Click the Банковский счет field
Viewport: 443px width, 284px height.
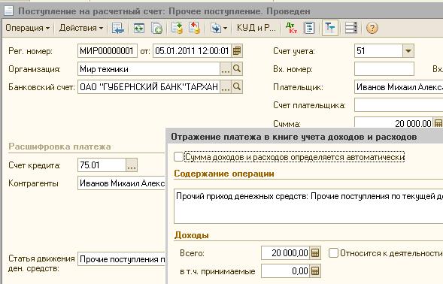[149, 87]
